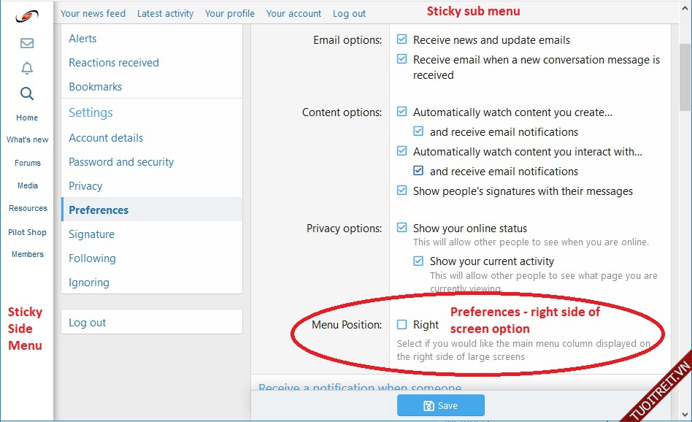692x422 pixels.
Task: Open the alerts bell icon
Action: point(27,68)
